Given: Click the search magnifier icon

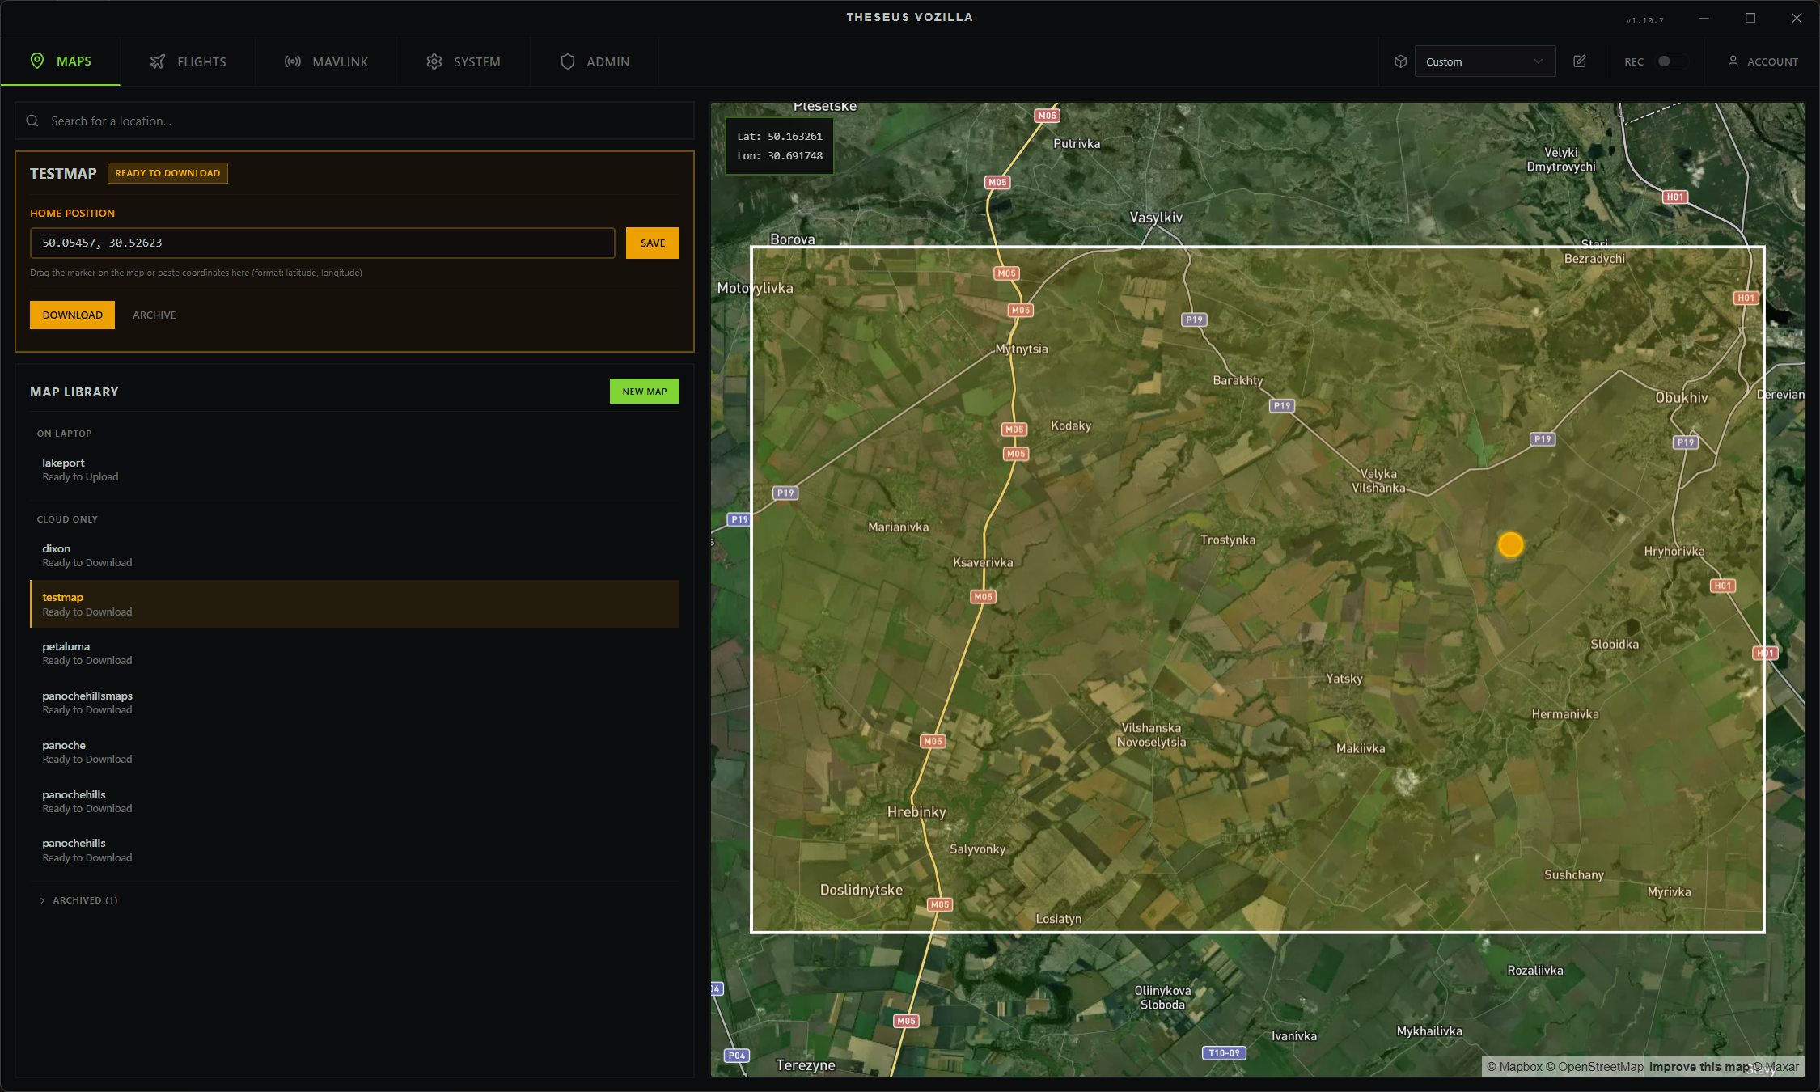Looking at the screenshot, I should tap(32, 121).
